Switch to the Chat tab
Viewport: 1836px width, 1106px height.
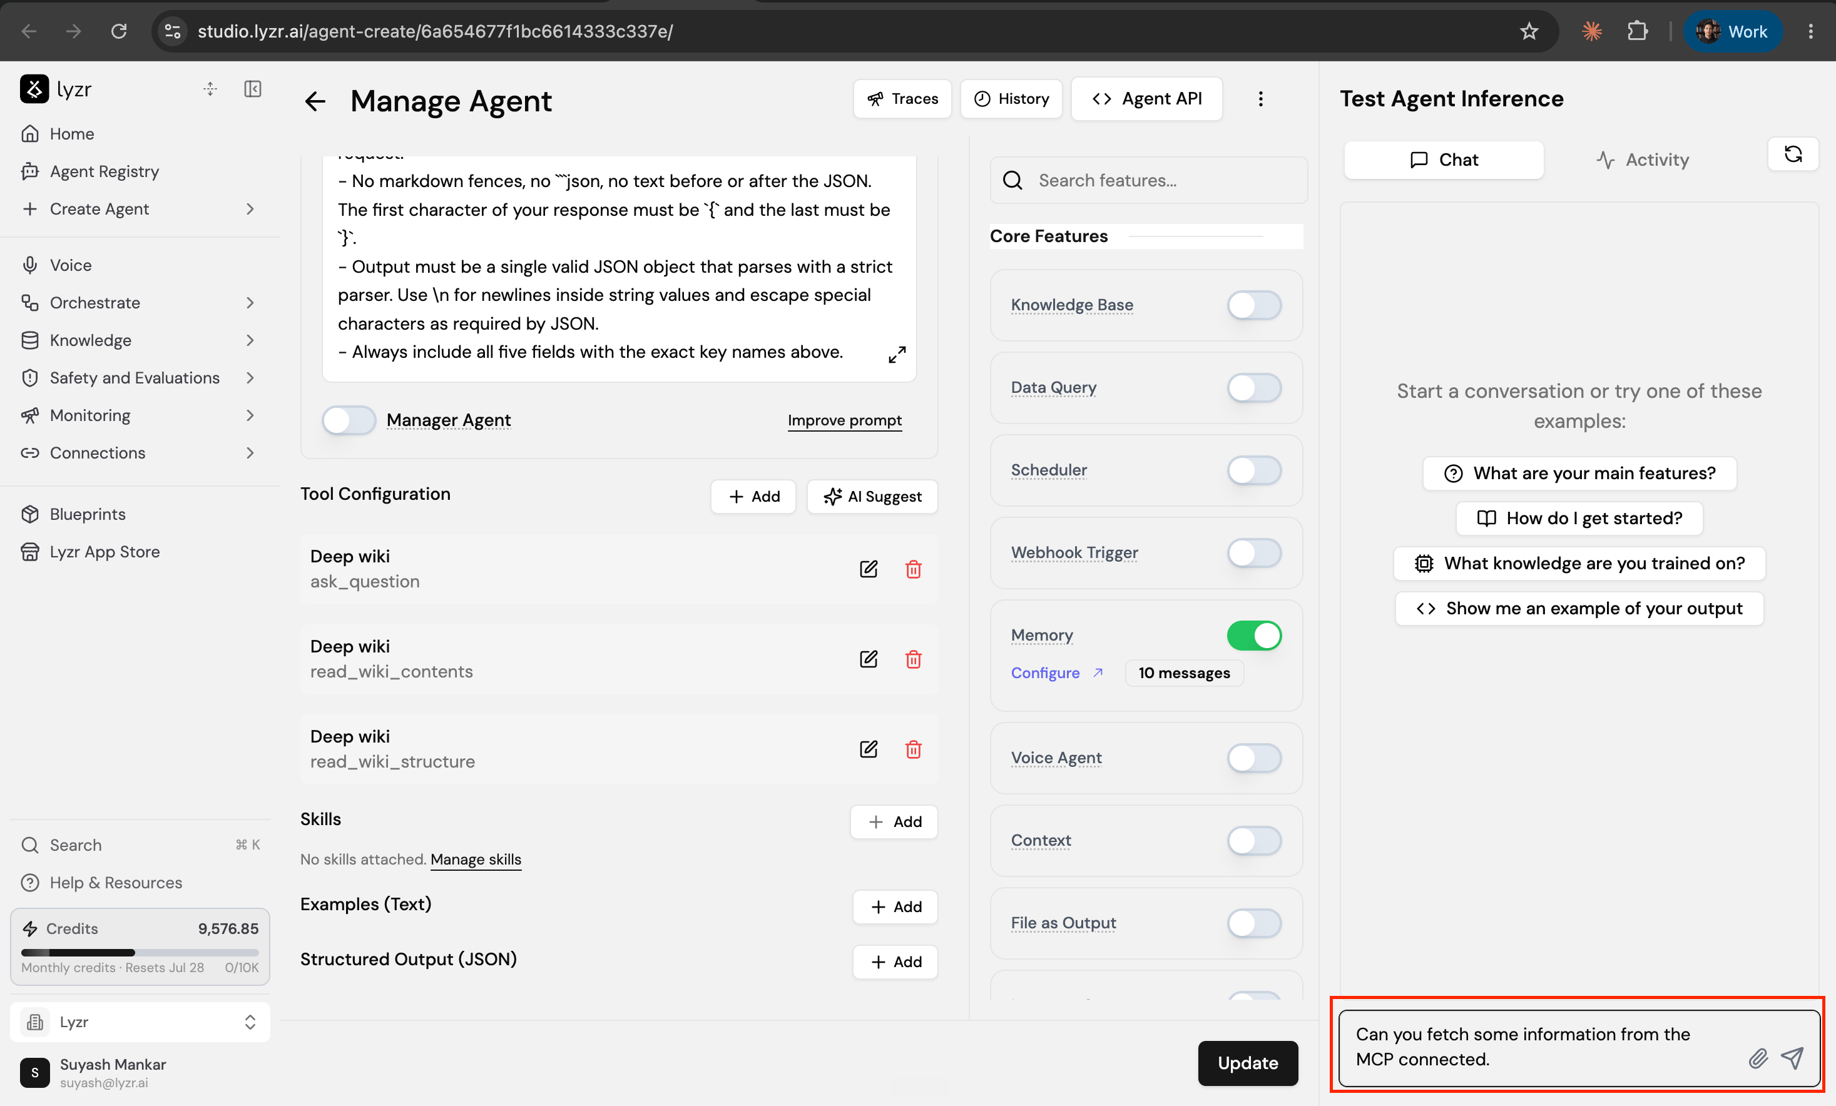1443,160
